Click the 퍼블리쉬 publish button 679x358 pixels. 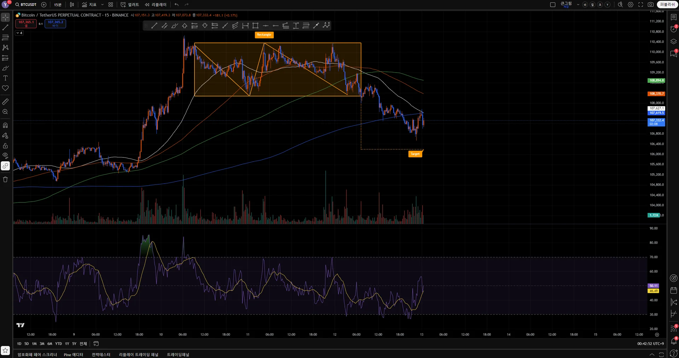pyautogui.click(x=667, y=5)
